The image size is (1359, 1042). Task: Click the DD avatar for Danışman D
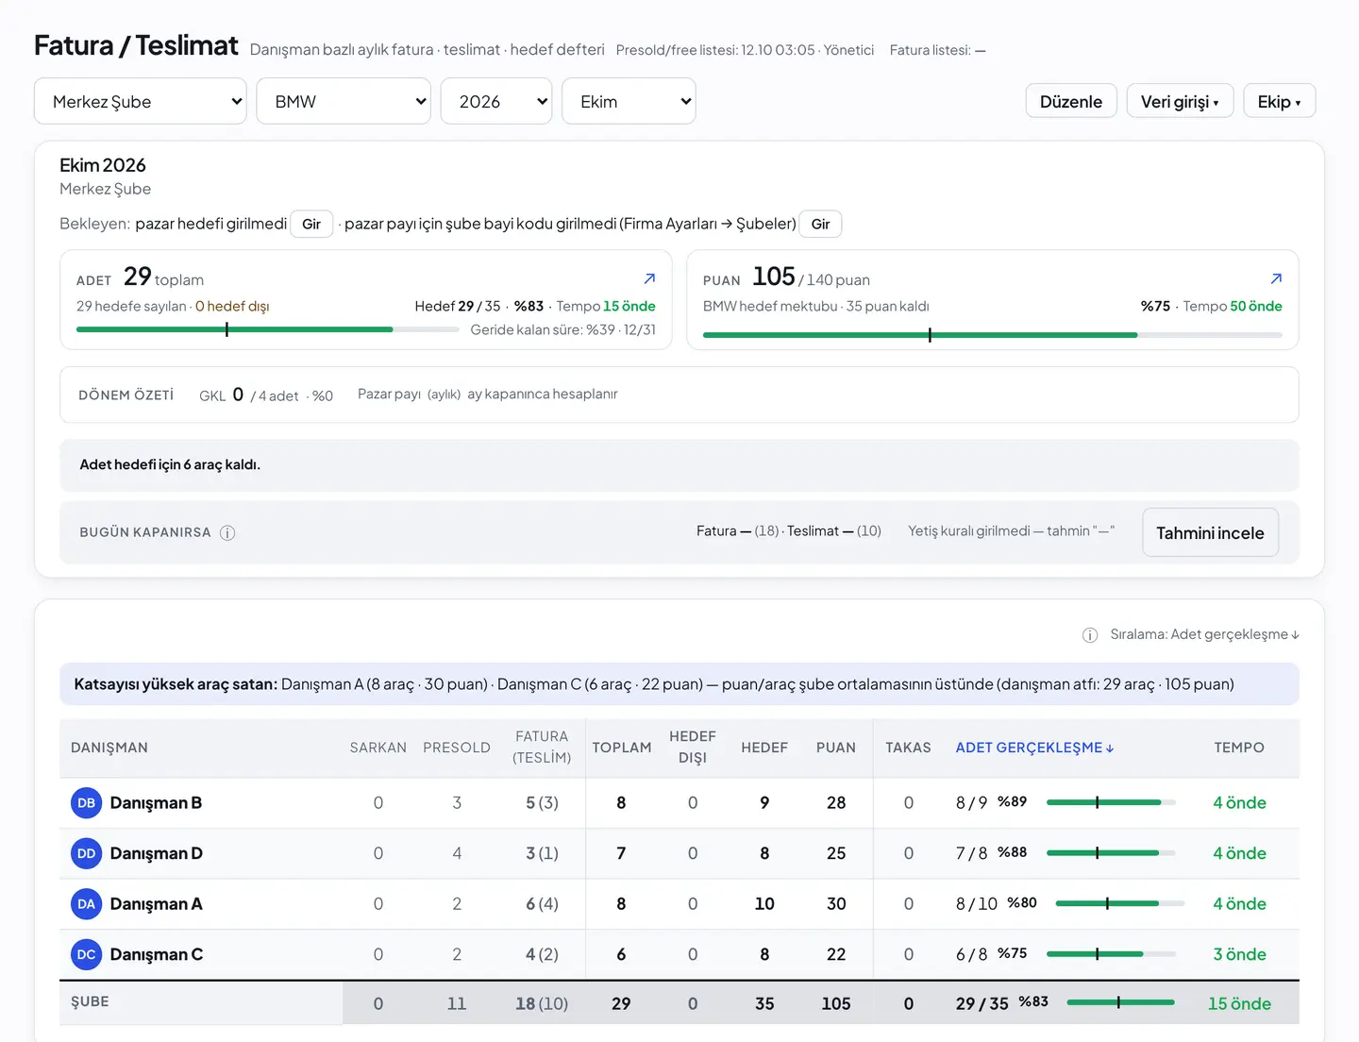tap(86, 853)
